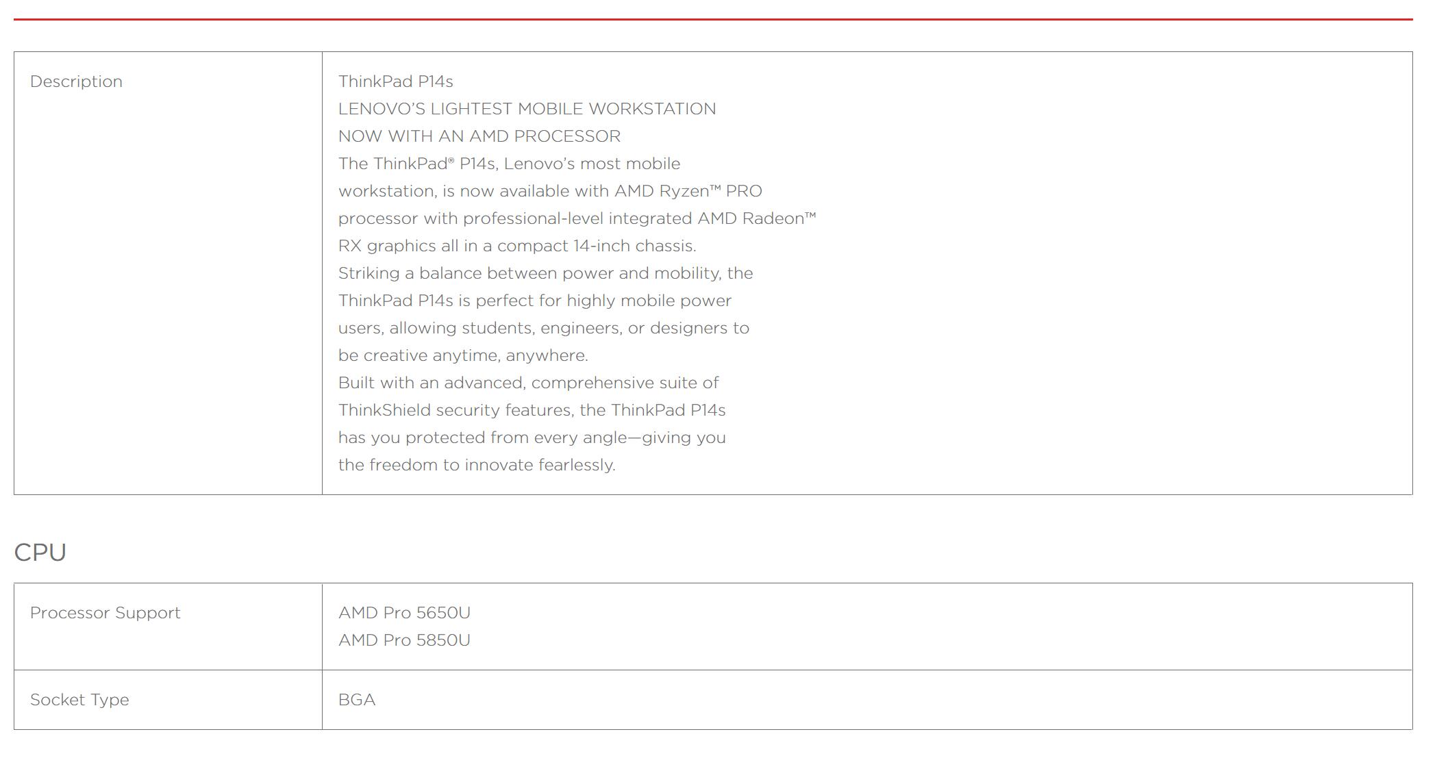Viewport: 1448px width, 771px height.
Task: Select AMD Pro 5850U entry
Action: pyautogui.click(x=404, y=640)
